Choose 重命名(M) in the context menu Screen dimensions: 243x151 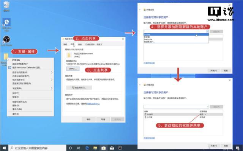click(30, 109)
